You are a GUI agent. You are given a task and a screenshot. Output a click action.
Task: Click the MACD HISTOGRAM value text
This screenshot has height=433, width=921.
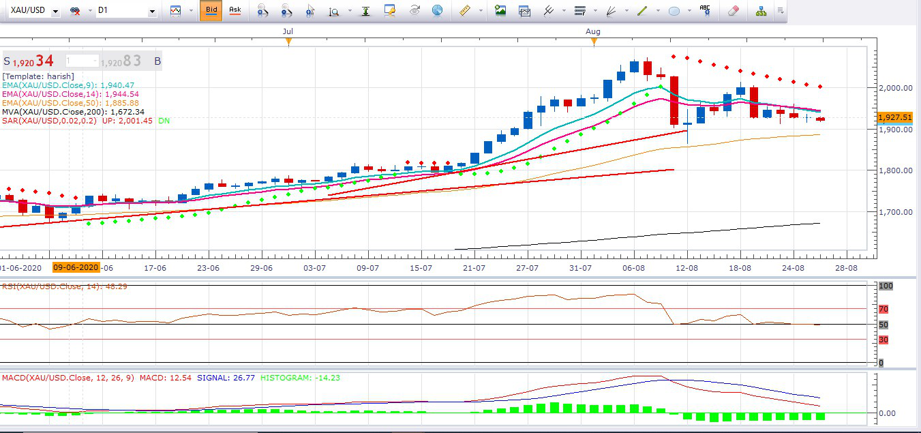pyautogui.click(x=301, y=377)
